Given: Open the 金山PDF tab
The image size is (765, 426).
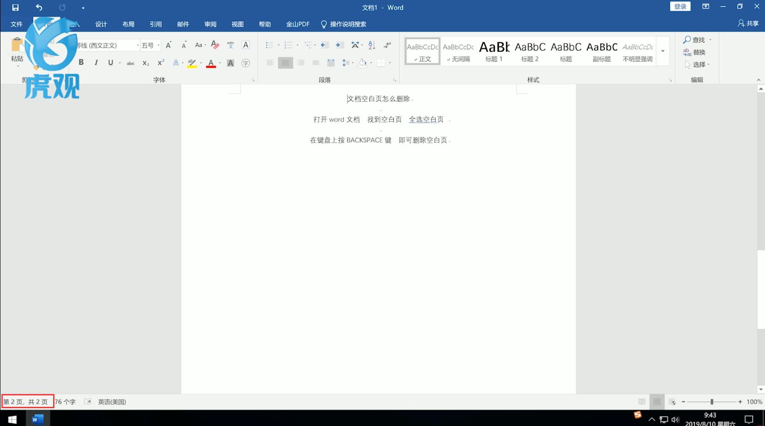Looking at the screenshot, I should point(298,24).
